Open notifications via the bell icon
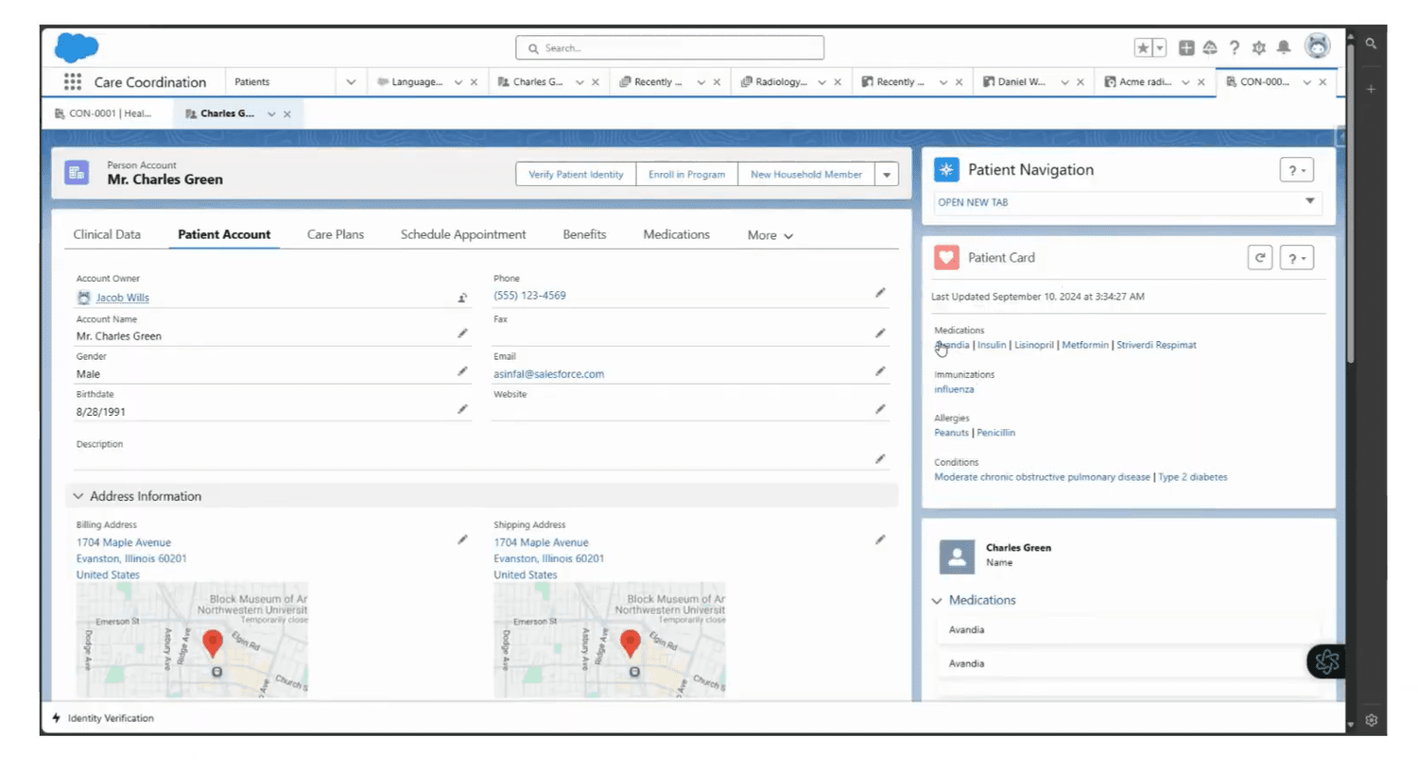This screenshot has height=771, width=1418. point(1284,47)
